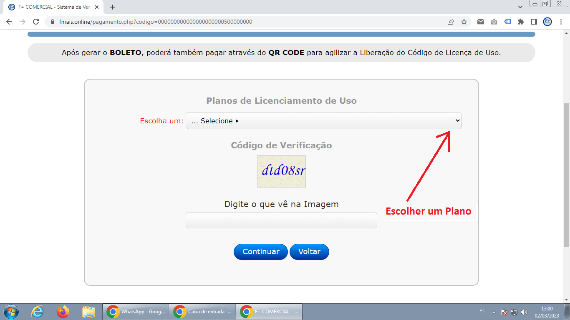Click the 'Planos de Licenciamento de Uso' heading
Viewport: 570px width, 320px height.
[x=281, y=101]
